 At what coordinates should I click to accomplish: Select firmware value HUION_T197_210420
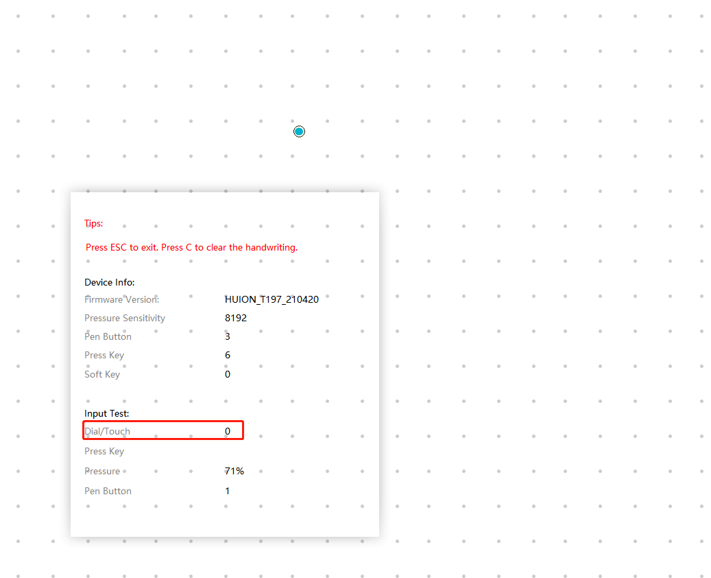272,300
